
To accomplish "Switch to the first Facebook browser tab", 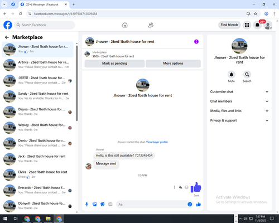I will 13,4.
